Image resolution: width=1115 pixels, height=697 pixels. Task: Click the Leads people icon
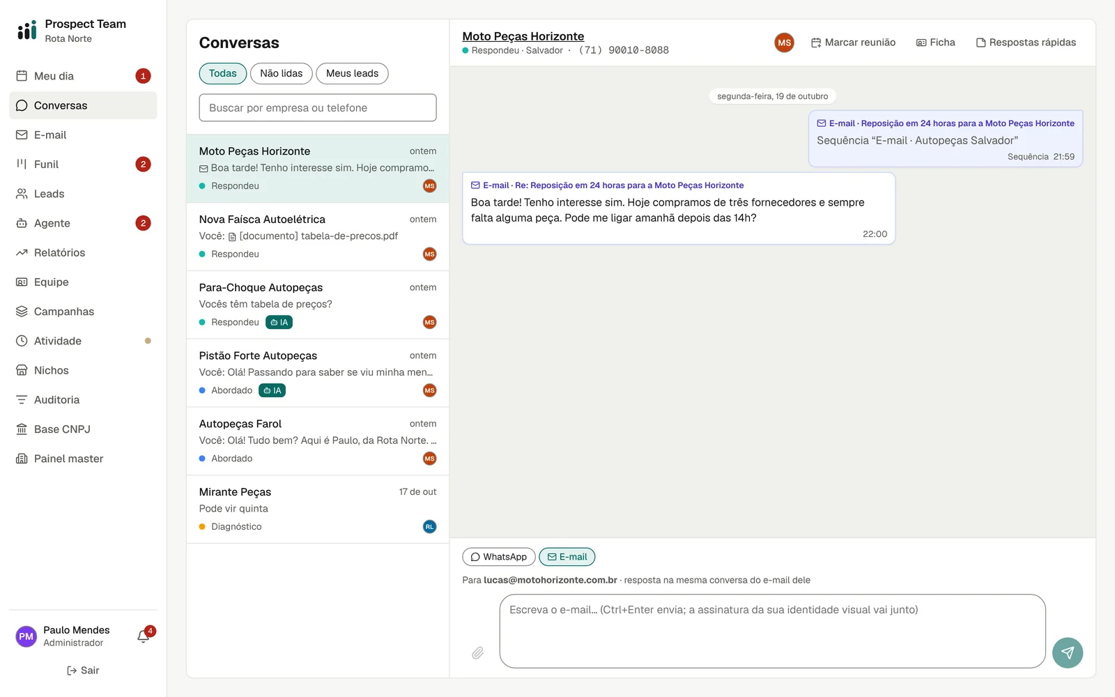coord(22,194)
